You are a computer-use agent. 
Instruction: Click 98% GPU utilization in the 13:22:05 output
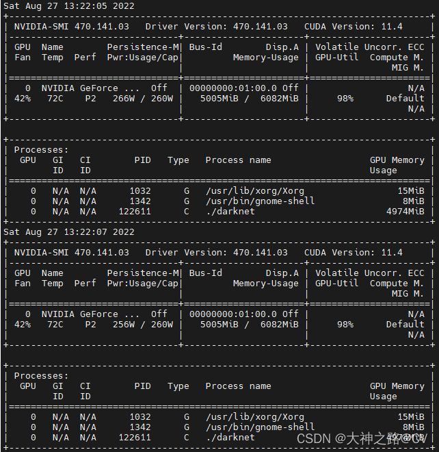click(x=345, y=99)
